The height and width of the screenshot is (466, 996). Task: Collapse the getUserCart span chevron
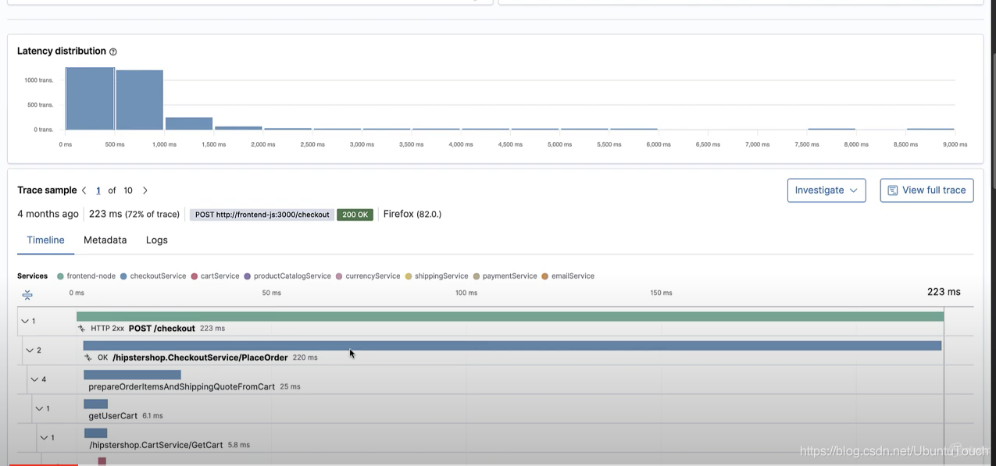[x=39, y=408]
